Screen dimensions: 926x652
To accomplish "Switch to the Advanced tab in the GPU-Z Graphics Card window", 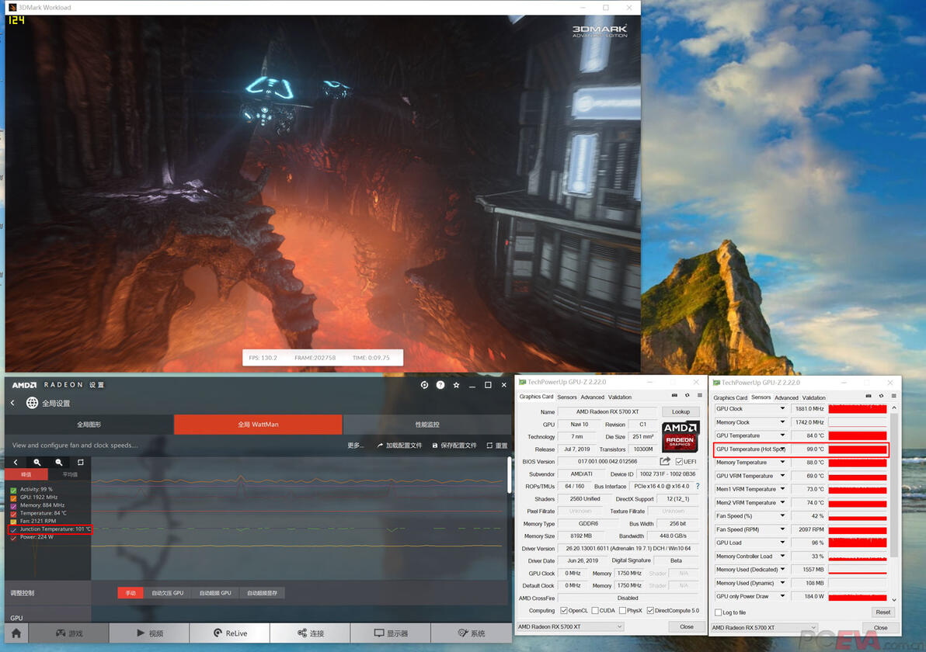I will coord(592,397).
